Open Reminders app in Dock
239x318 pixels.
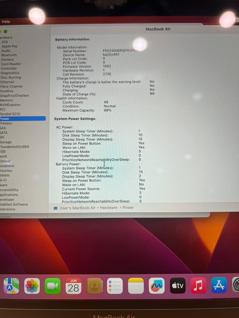115,286
